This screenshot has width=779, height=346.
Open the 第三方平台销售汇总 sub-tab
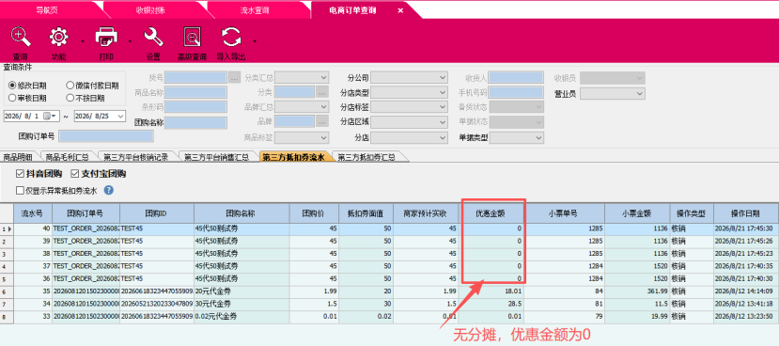217,157
